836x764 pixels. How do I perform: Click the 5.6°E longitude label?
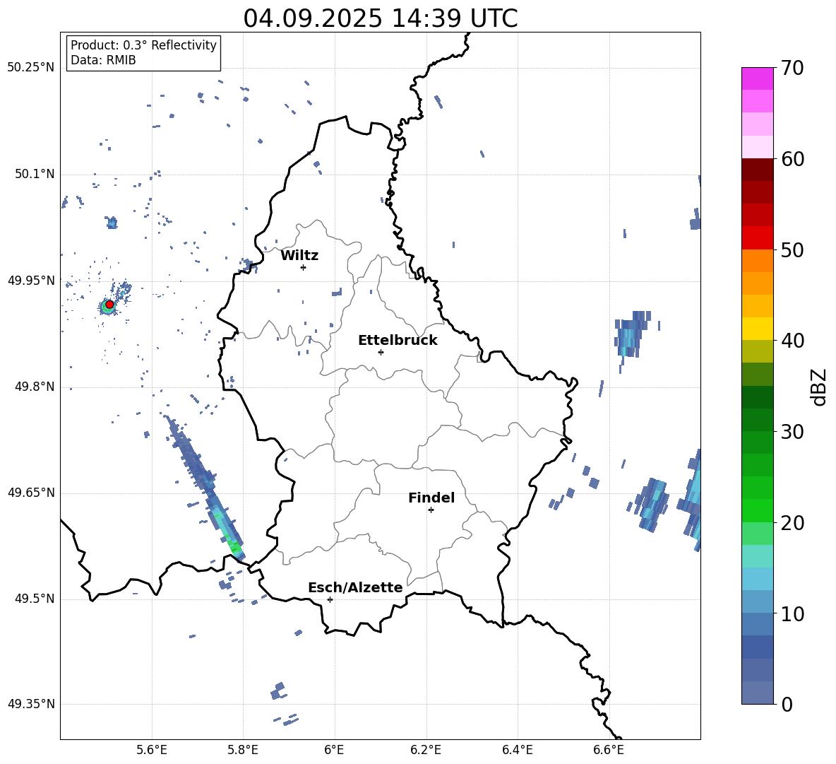(152, 751)
